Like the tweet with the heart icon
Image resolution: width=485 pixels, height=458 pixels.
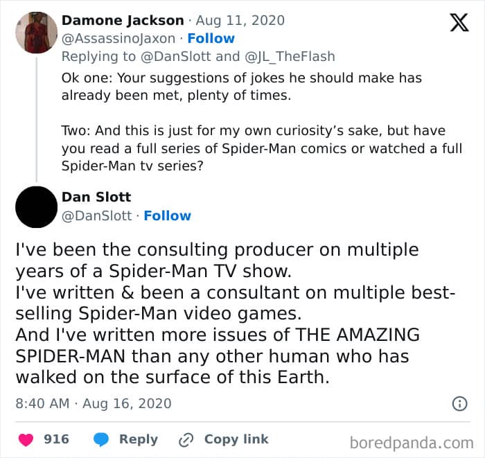click(x=26, y=439)
